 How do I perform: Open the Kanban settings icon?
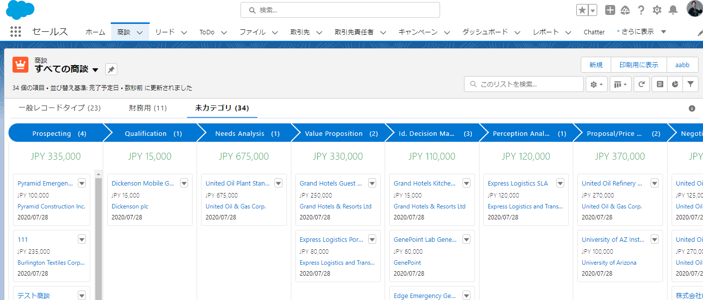pyautogui.click(x=660, y=85)
